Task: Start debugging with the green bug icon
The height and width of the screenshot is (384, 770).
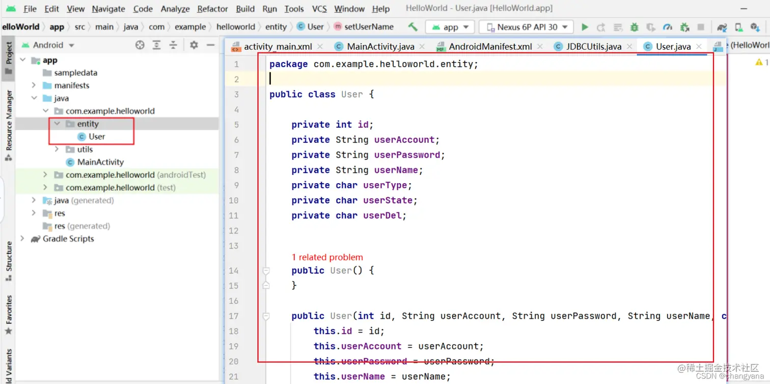Action: (635, 27)
